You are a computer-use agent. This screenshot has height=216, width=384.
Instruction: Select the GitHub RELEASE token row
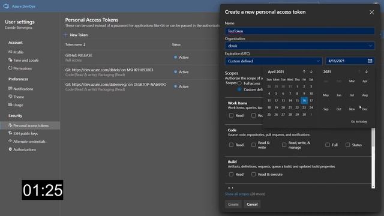(x=140, y=58)
